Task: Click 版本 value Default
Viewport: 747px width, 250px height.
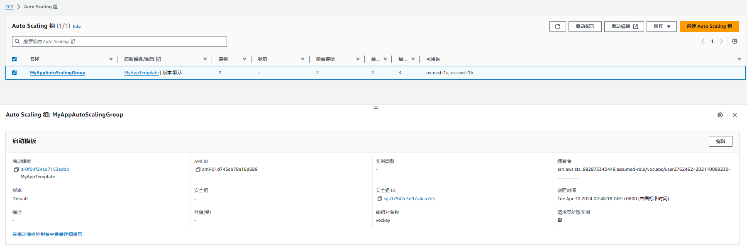Action: tap(20, 199)
